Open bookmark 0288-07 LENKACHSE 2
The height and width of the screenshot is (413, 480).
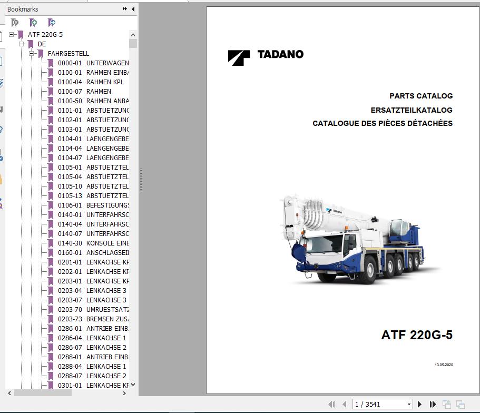pos(92,376)
